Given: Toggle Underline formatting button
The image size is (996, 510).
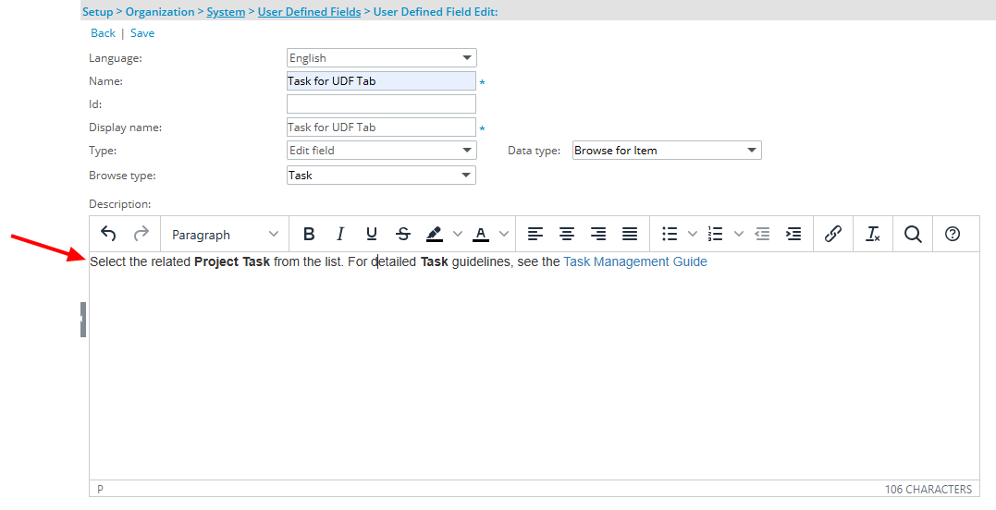Looking at the screenshot, I should coord(372,234).
